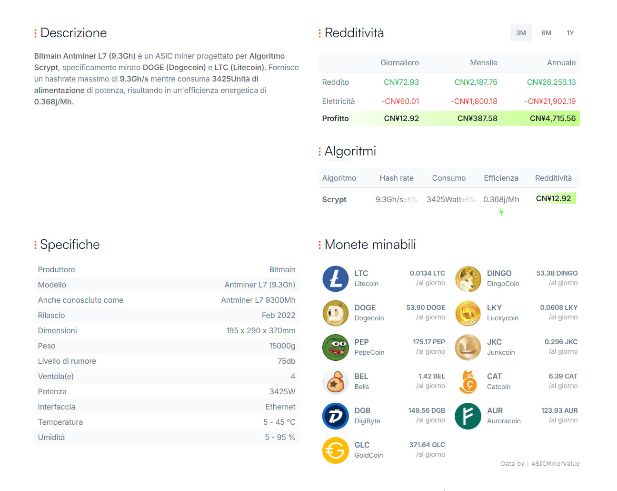Click the Bells coin icon
This screenshot has height=491, width=617.
click(x=336, y=382)
